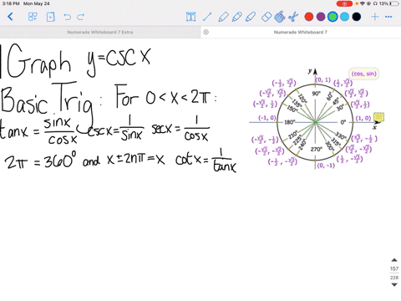Close the Numerade Whiteboard 7 tab

[x=206, y=32]
